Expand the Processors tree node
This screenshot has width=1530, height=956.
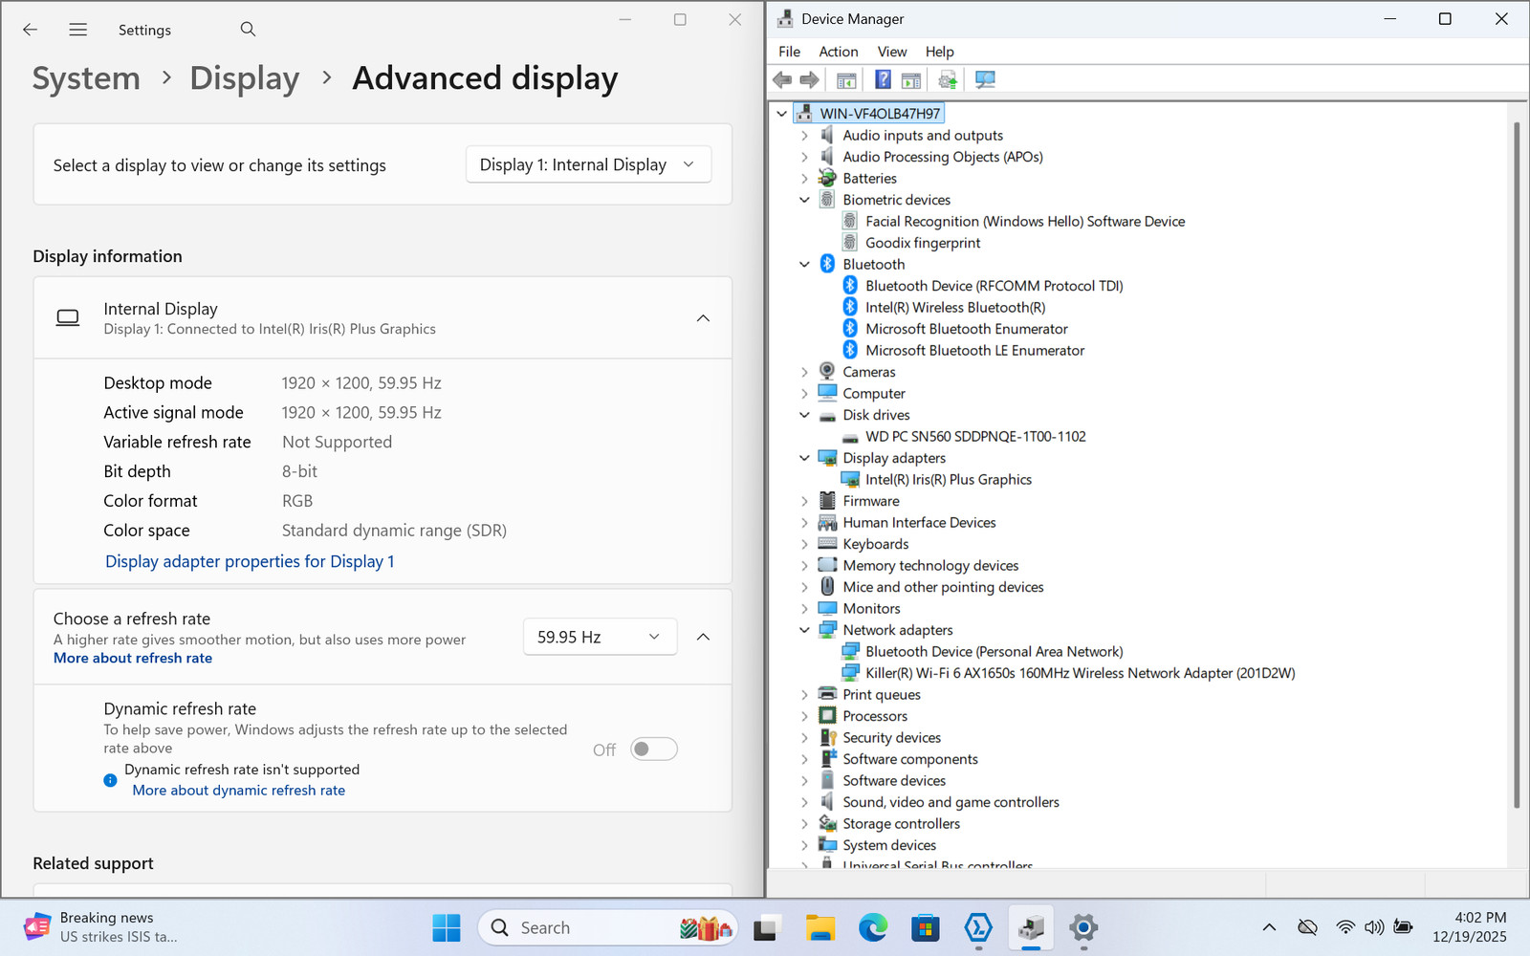coord(804,716)
